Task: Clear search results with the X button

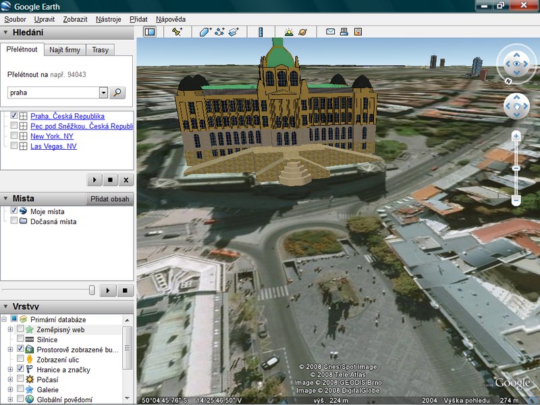Action: click(126, 180)
